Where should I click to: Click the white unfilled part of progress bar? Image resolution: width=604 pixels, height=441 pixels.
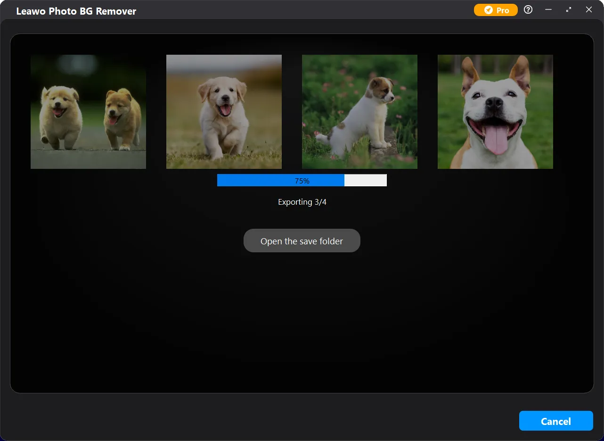pyautogui.click(x=366, y=181)
